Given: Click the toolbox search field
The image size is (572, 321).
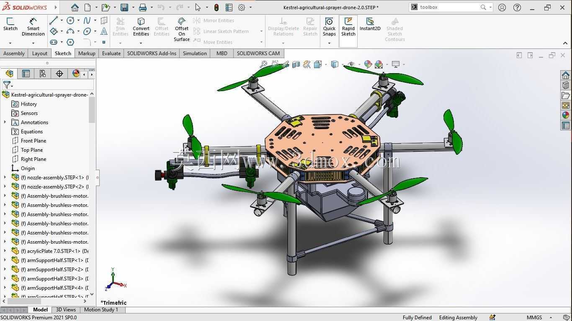Looking at the screenshot, I should [x=448, y=8].
